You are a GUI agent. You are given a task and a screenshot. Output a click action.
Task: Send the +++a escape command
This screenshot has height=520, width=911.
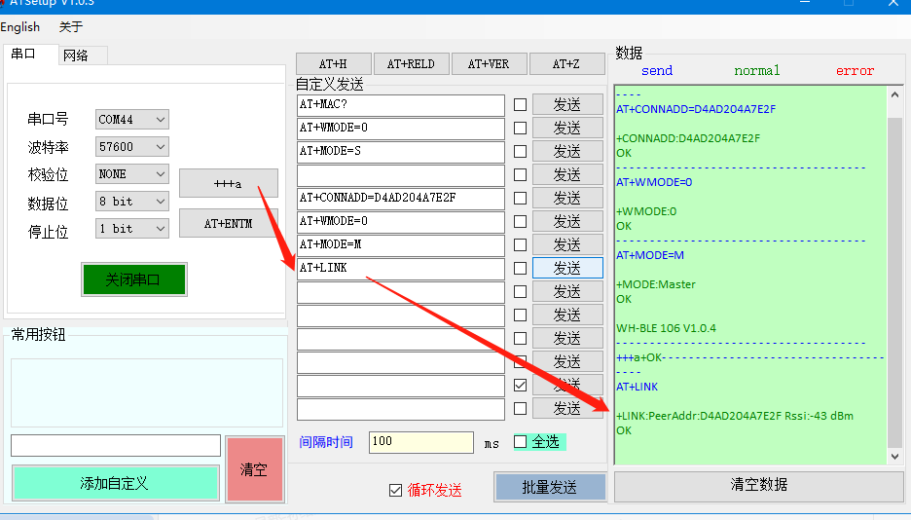pos(228,183)
